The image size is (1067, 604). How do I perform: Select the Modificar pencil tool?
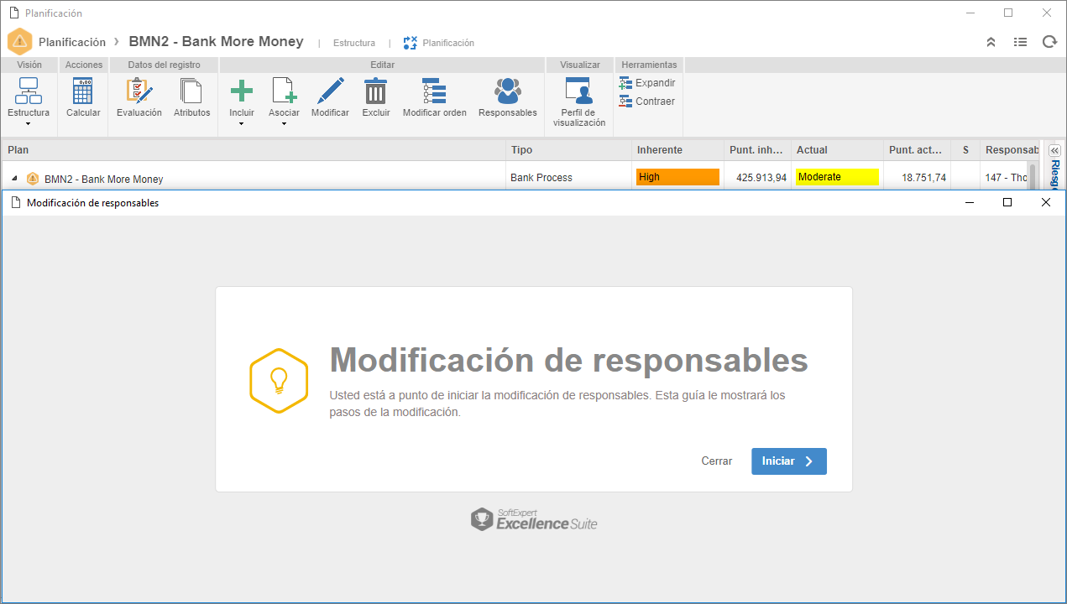coord(330,91)
